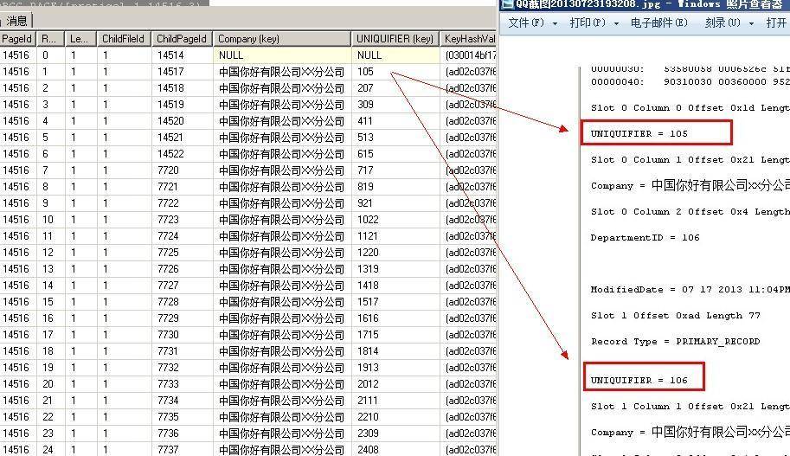Select the NULL cell in UNIQUIFIER column
The height and width of the screenshot is (456, 790).
[395, 55]
